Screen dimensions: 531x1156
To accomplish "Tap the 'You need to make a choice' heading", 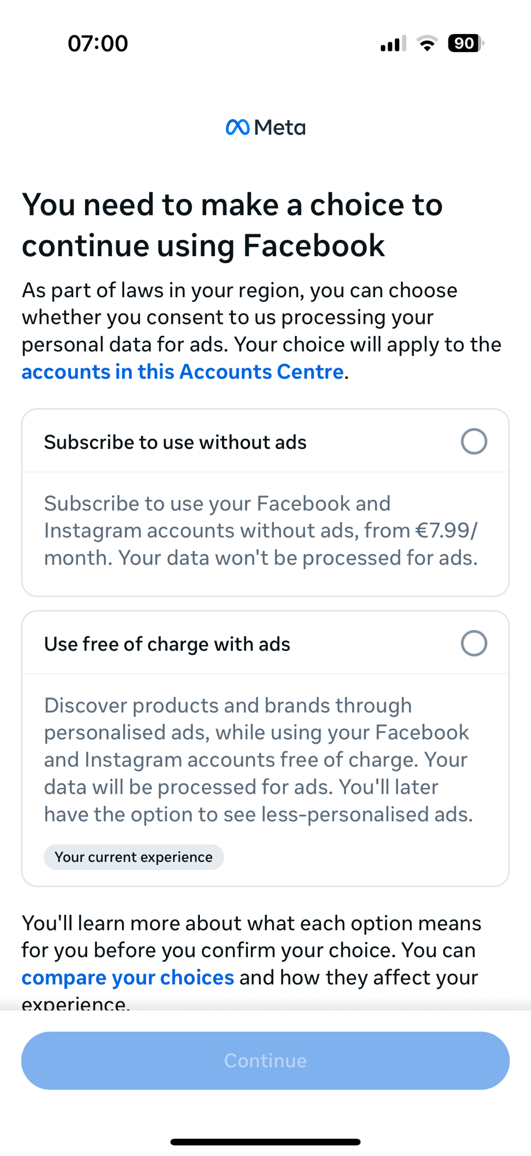I will coord(232,225).
